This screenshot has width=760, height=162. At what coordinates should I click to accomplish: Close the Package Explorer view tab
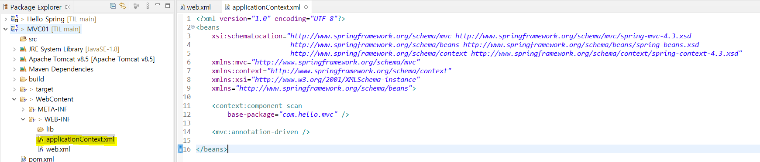(67, 7)
